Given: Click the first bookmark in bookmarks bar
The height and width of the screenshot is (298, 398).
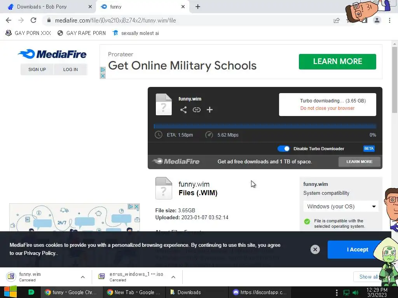Looking at the screenshot, I should [28, 33].
